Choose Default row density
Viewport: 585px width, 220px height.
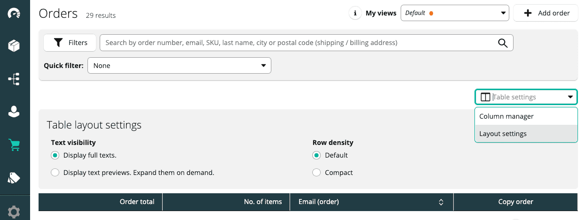(316, 155)
